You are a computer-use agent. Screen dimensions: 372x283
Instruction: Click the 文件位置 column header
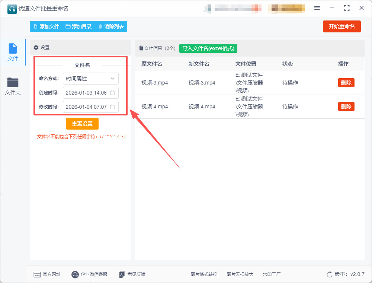pos(246,64)
